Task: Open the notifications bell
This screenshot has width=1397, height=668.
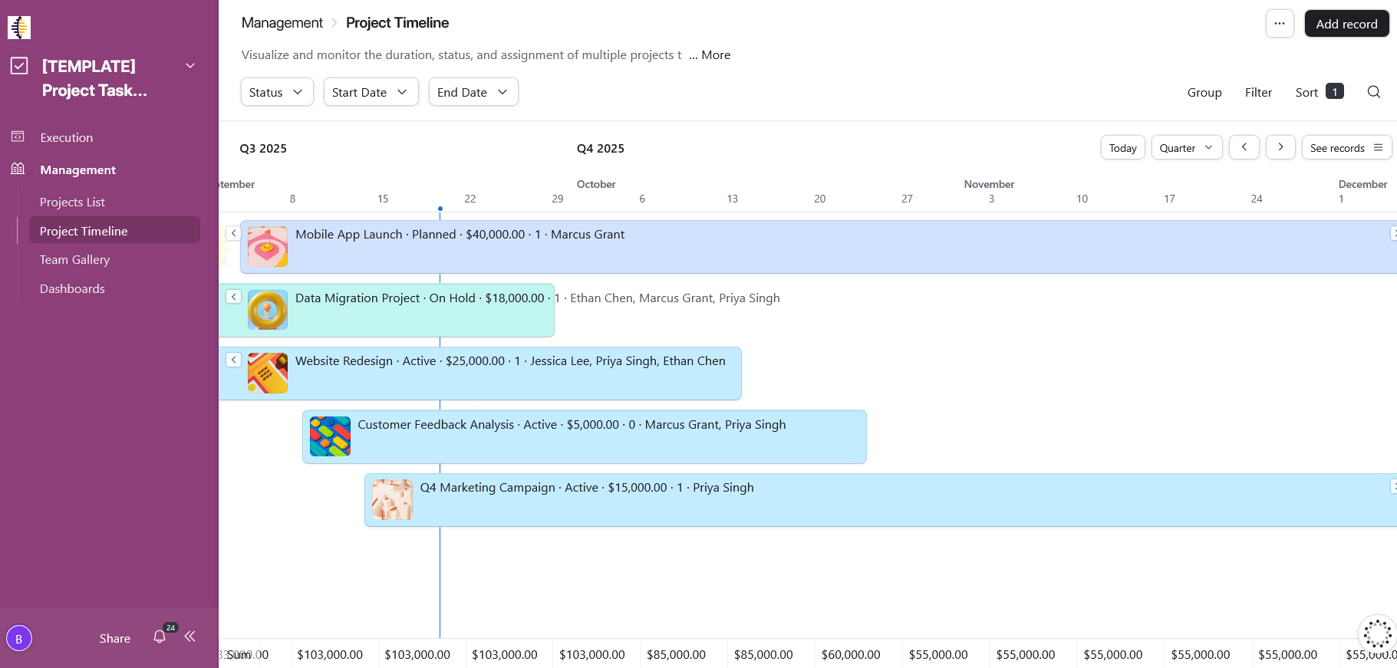Action: 160,637
